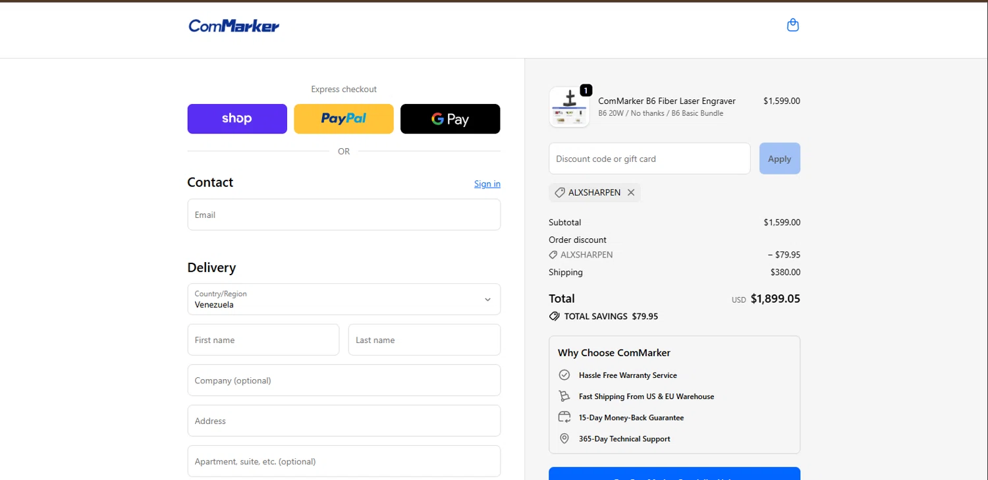Click the ComMarker logo
Viewport: 988px width, 480px height.
234,26
